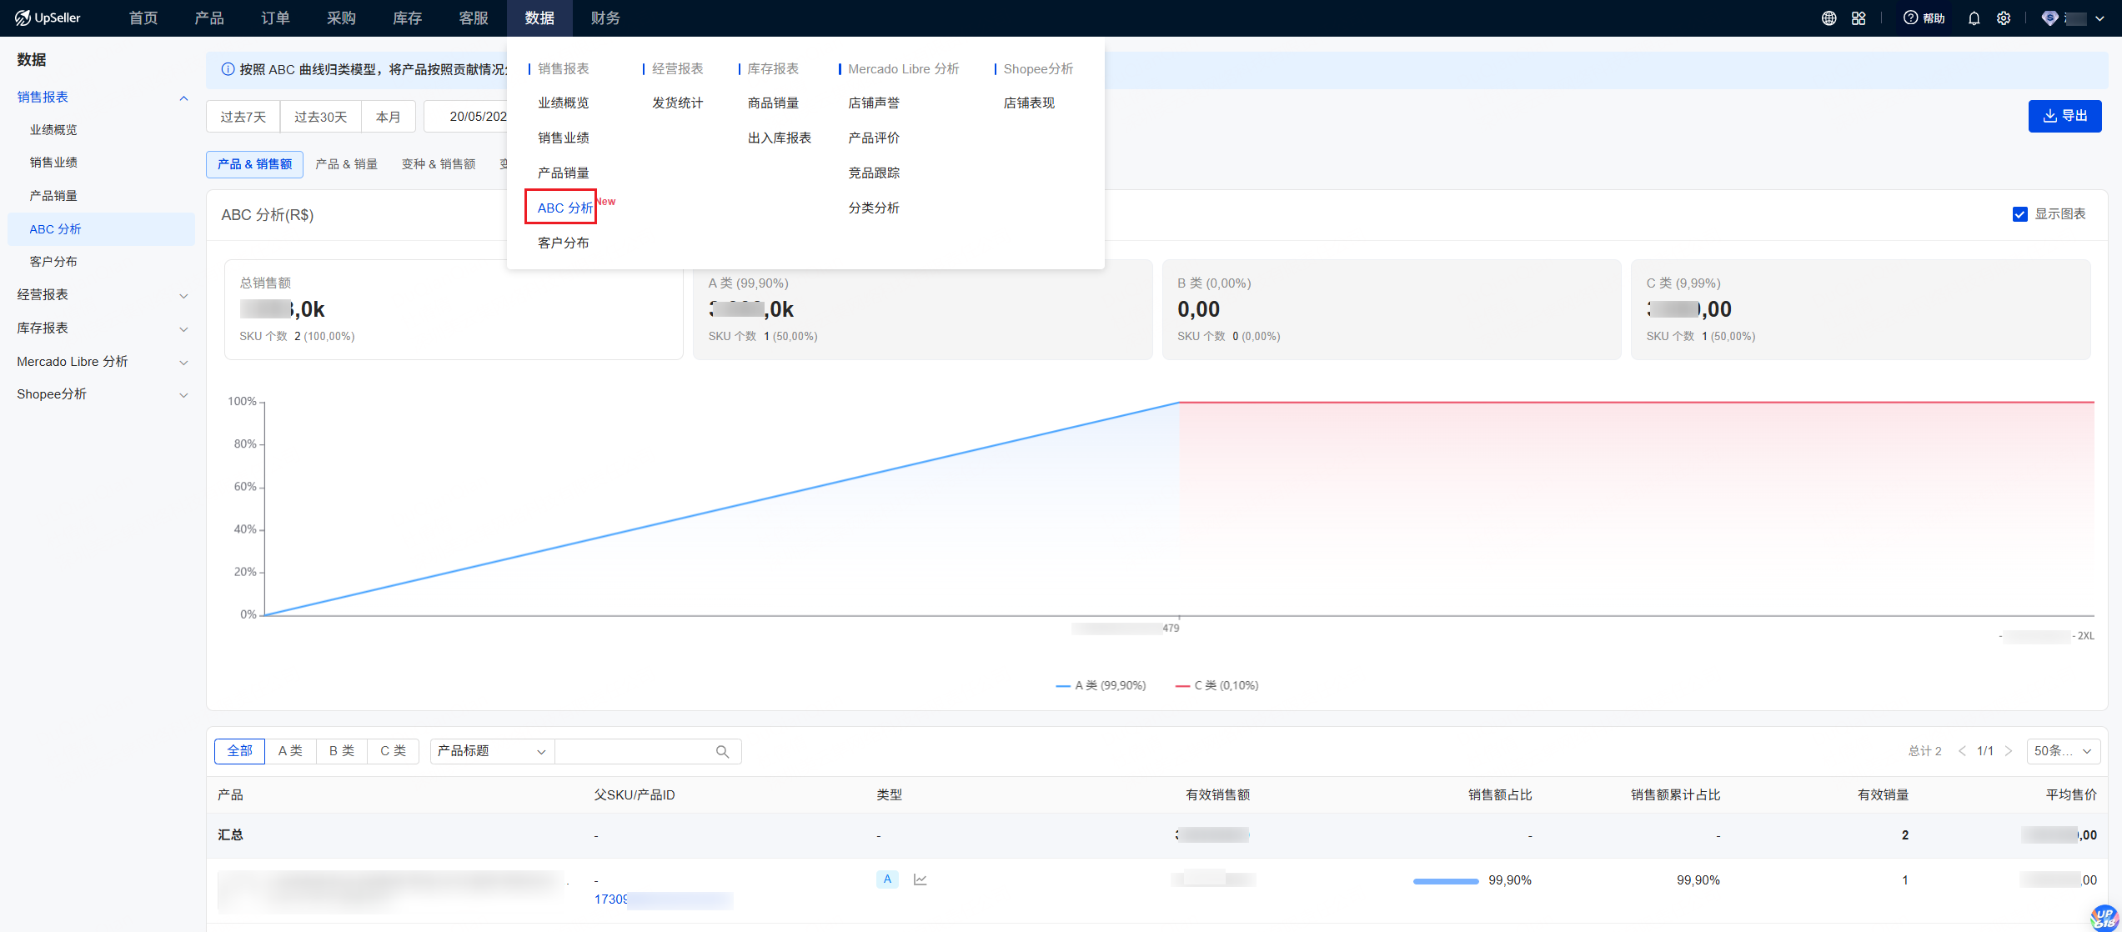2122x932 pixels.
Task: Toggle C 类 legend series in chart
Action: pyautogui.click(x=1217, y=685)
